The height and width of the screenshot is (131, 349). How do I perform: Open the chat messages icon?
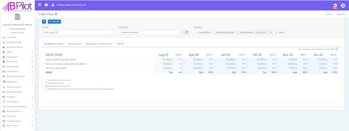click(x=46, y=5)
